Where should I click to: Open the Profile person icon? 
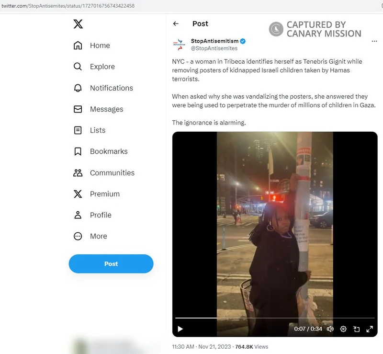click(x=78, y=215)
